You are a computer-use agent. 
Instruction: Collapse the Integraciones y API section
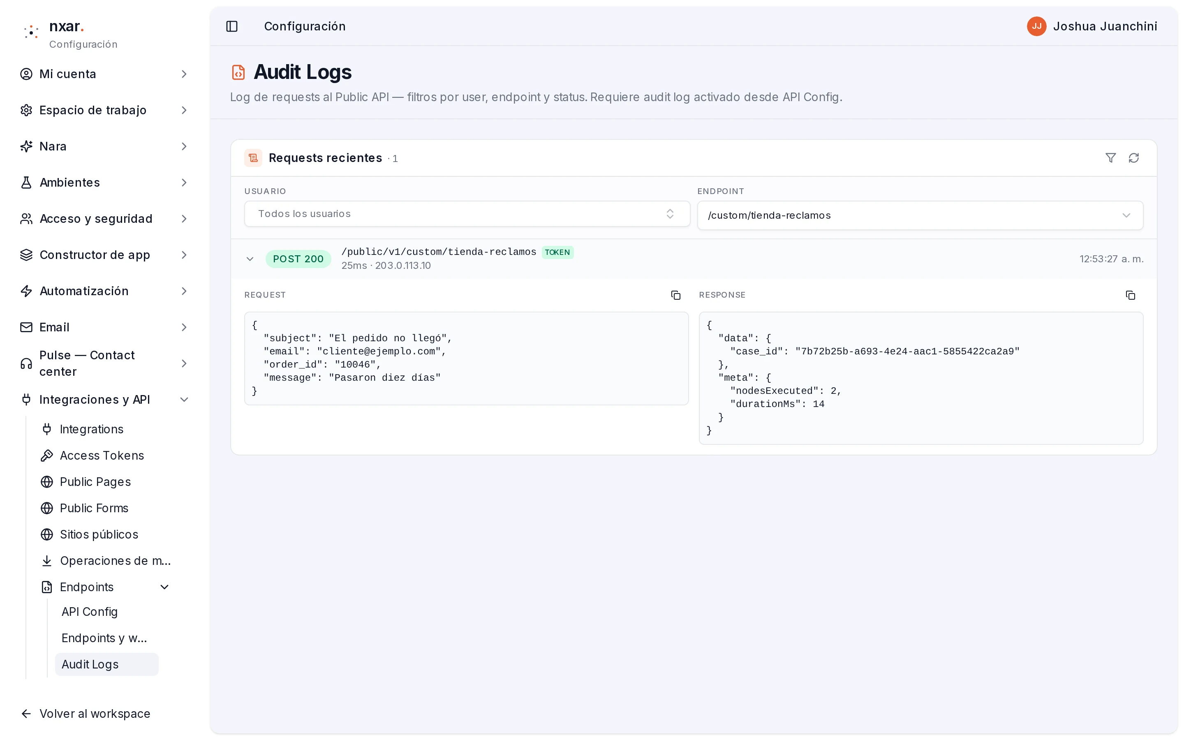184,400
